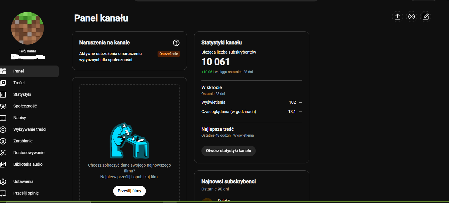449x203 pixels.
Task: Go to Społeczność section
Action: click(29, 106)
